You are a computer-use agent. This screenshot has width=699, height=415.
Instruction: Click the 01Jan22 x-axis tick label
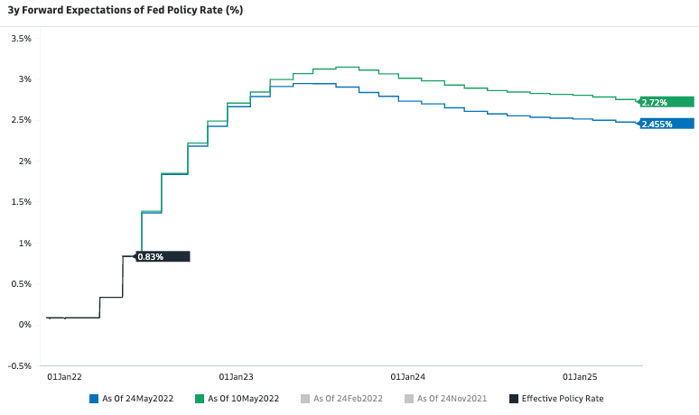coord(64,375)
